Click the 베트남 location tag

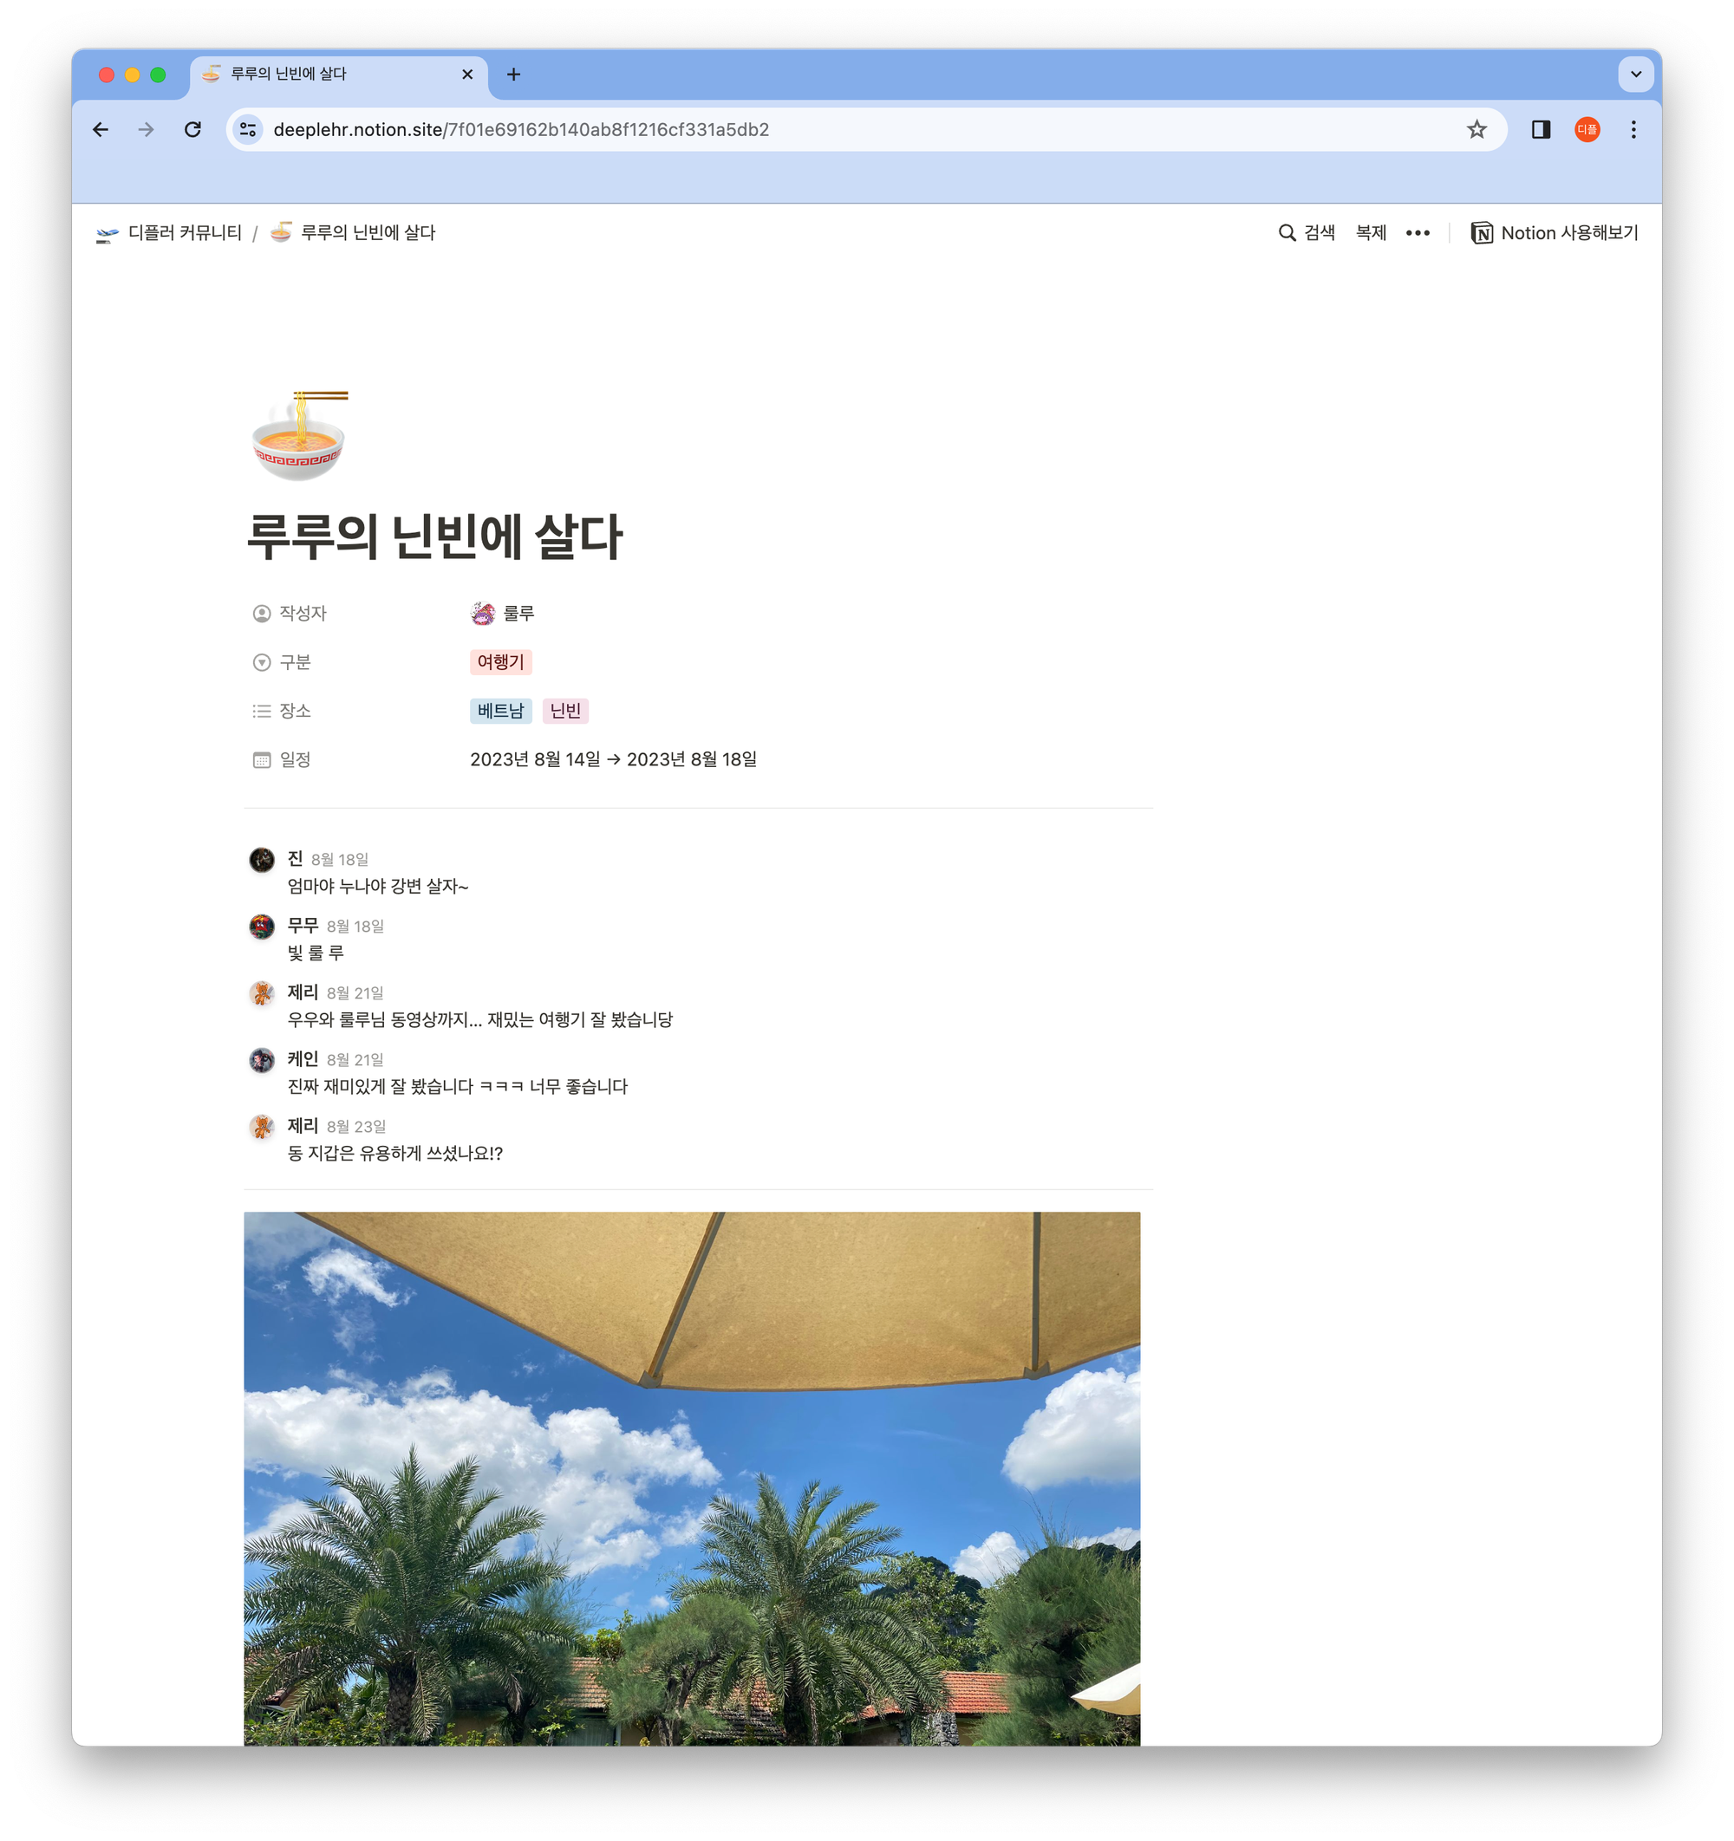499,711
